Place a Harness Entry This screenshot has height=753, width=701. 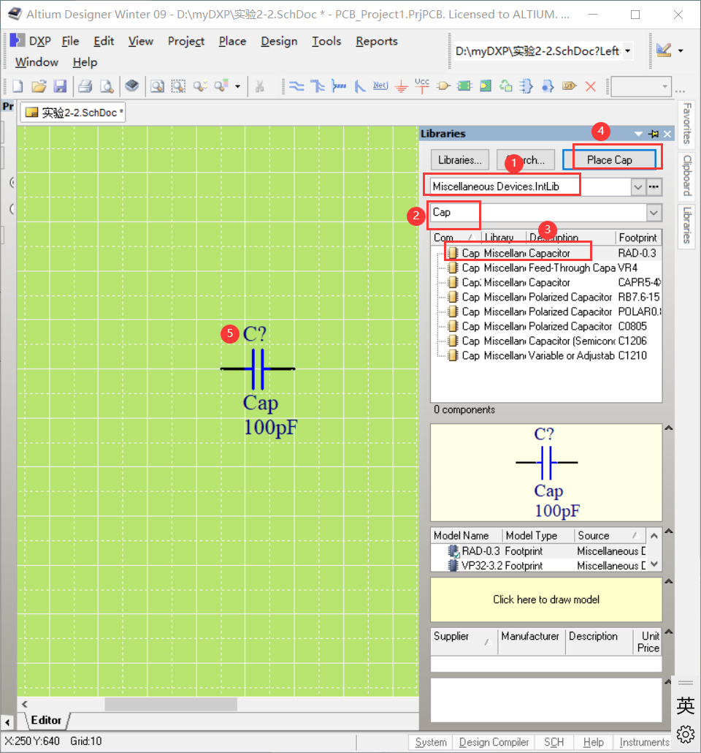coord(548,86)
